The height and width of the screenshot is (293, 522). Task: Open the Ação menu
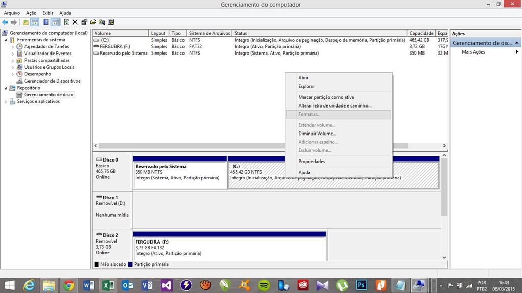click(x=31, y=13)
